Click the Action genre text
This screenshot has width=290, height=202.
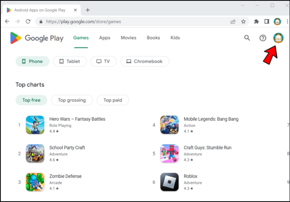click(190, 125)
